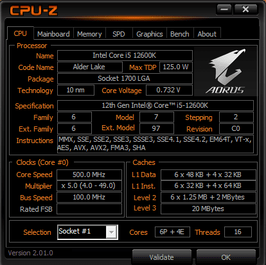This screenshot has height=265, width=266.
Task: Click the Socket #1 combo box text
Action: (x=82, y=232)
